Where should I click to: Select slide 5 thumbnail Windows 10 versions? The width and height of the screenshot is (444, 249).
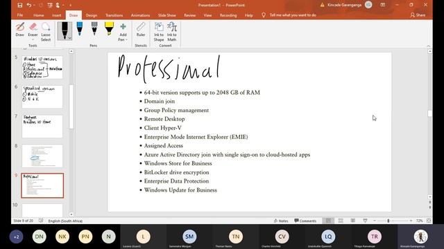pos(42,67)
